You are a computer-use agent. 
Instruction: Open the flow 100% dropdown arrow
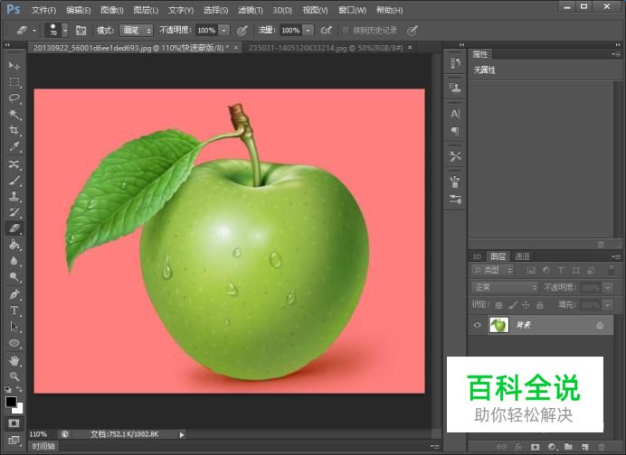point(308,31)
